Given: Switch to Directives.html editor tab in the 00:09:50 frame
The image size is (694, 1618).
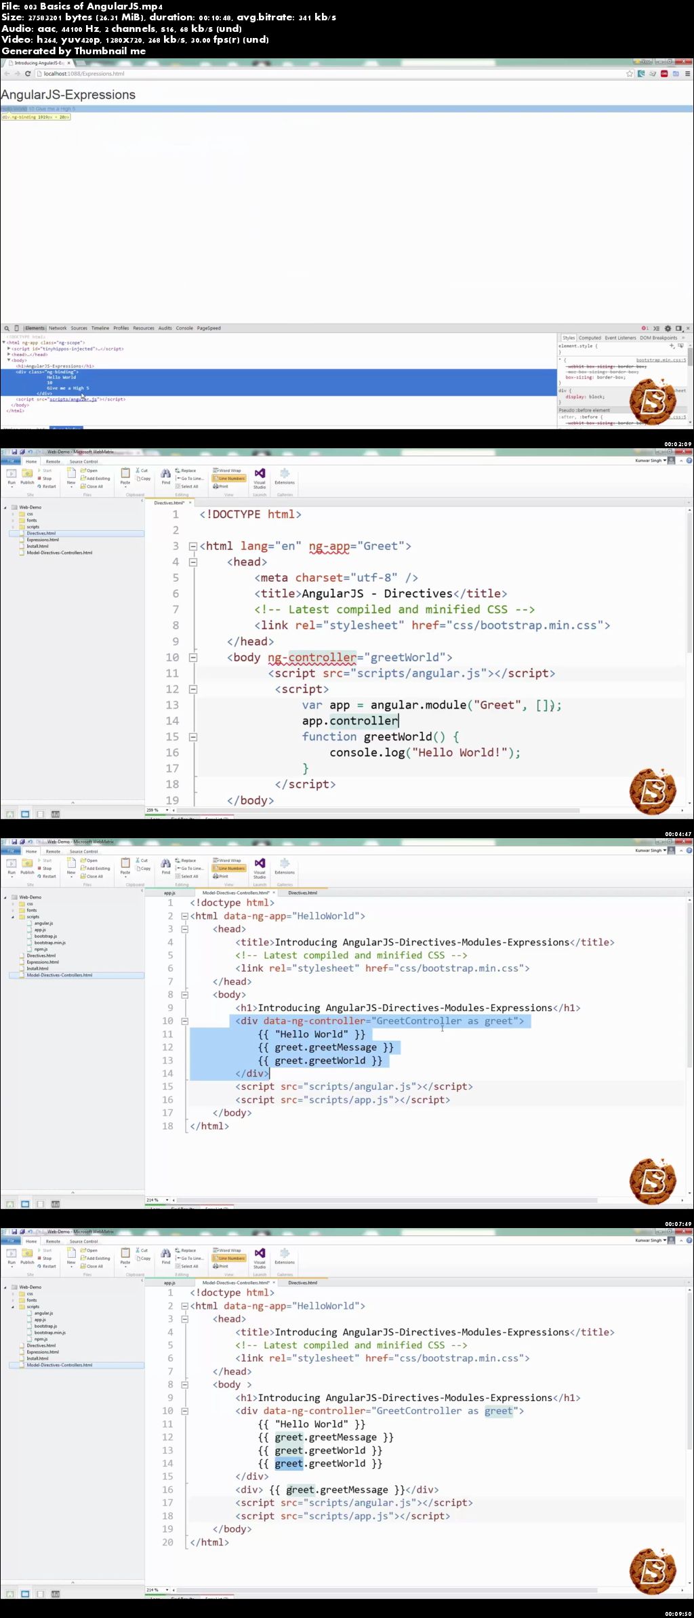Looking at the screenshot, I should [302, 1282].
